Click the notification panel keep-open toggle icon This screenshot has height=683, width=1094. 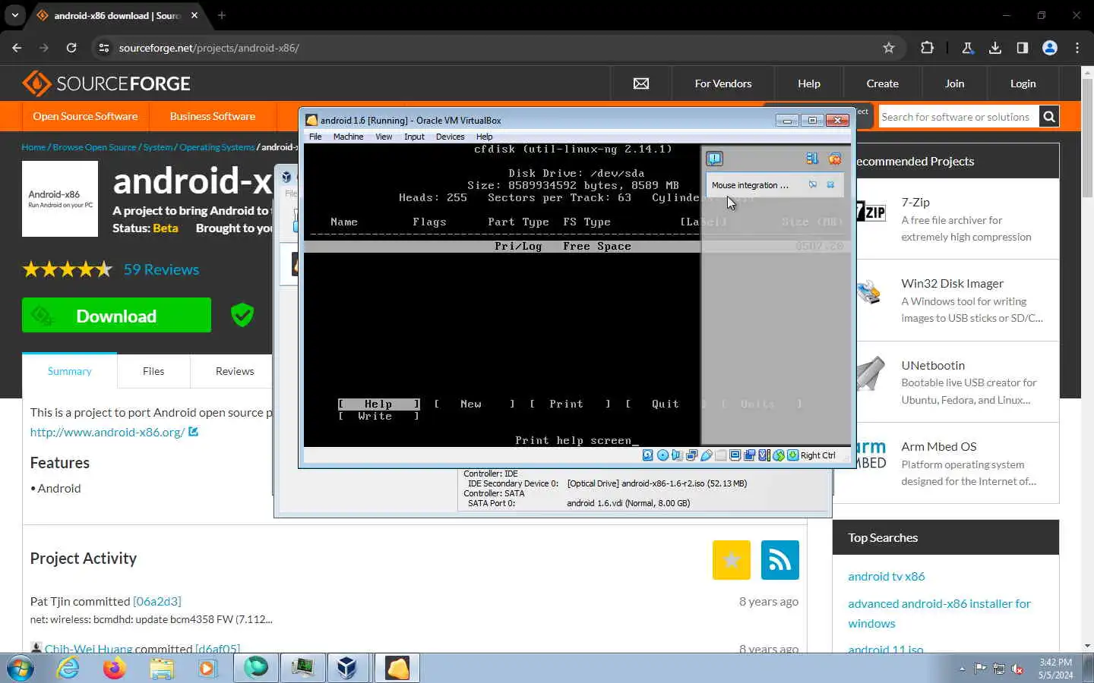tap(812, 159)
